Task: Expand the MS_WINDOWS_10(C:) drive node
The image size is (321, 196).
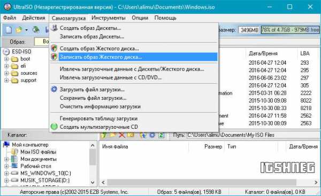Action: coord(6,174)
